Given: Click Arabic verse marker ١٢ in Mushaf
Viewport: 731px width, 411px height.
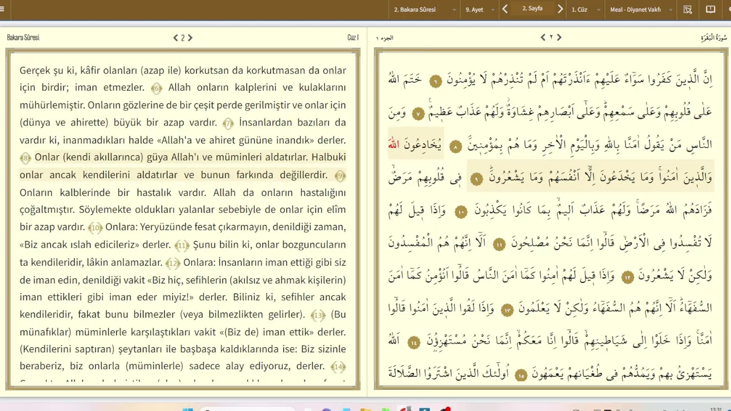Looking at the screenshot, I should (628, 277).
